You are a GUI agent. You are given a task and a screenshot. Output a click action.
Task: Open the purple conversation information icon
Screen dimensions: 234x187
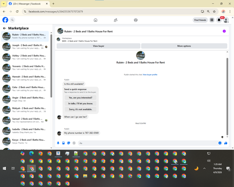(x=224, y=31)
